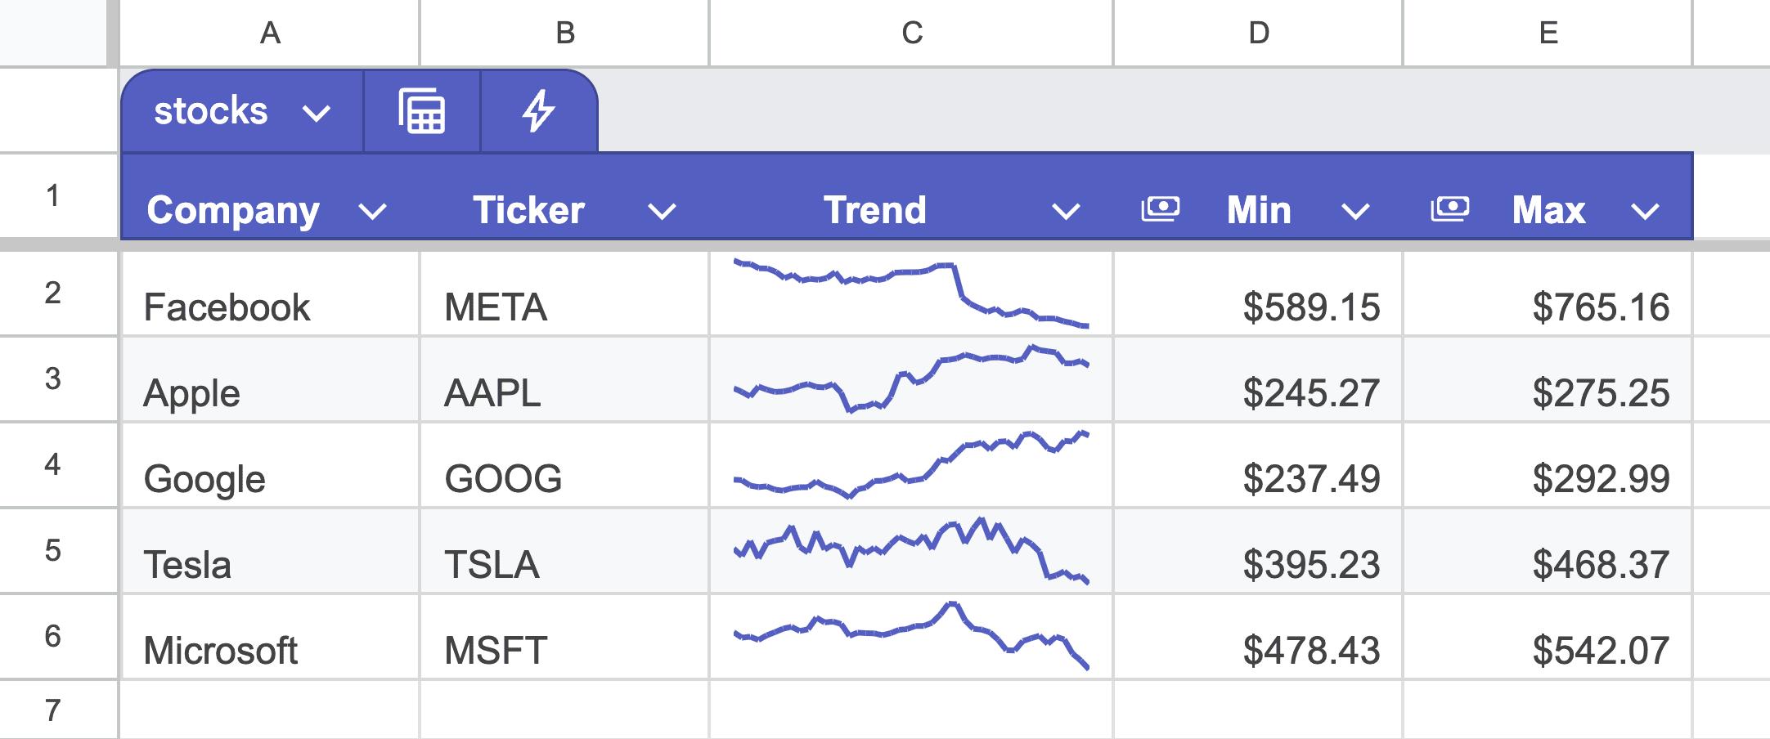Click the lightning bolt actions icon
The width and height of the screenshot is (1770, 739).
[539, 111]
